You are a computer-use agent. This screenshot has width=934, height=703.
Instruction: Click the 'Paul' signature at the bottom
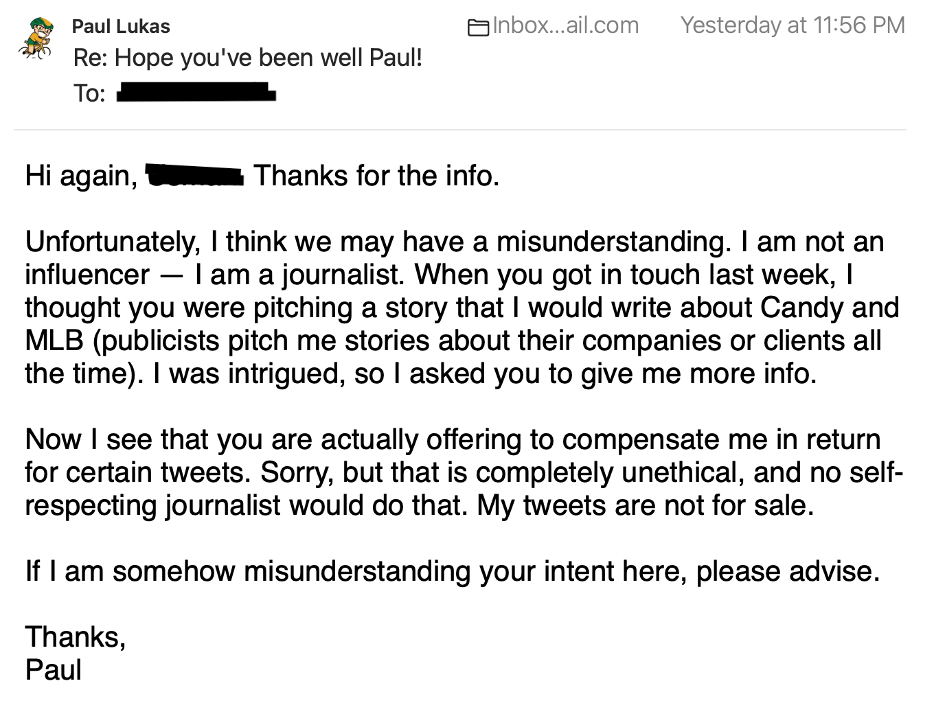click(54, 671)
